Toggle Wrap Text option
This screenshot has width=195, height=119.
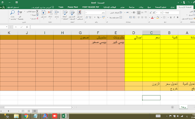point(116,13)
